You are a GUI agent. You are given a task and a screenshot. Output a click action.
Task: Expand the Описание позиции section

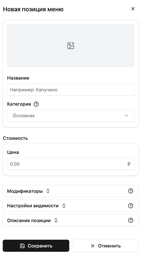71,220
